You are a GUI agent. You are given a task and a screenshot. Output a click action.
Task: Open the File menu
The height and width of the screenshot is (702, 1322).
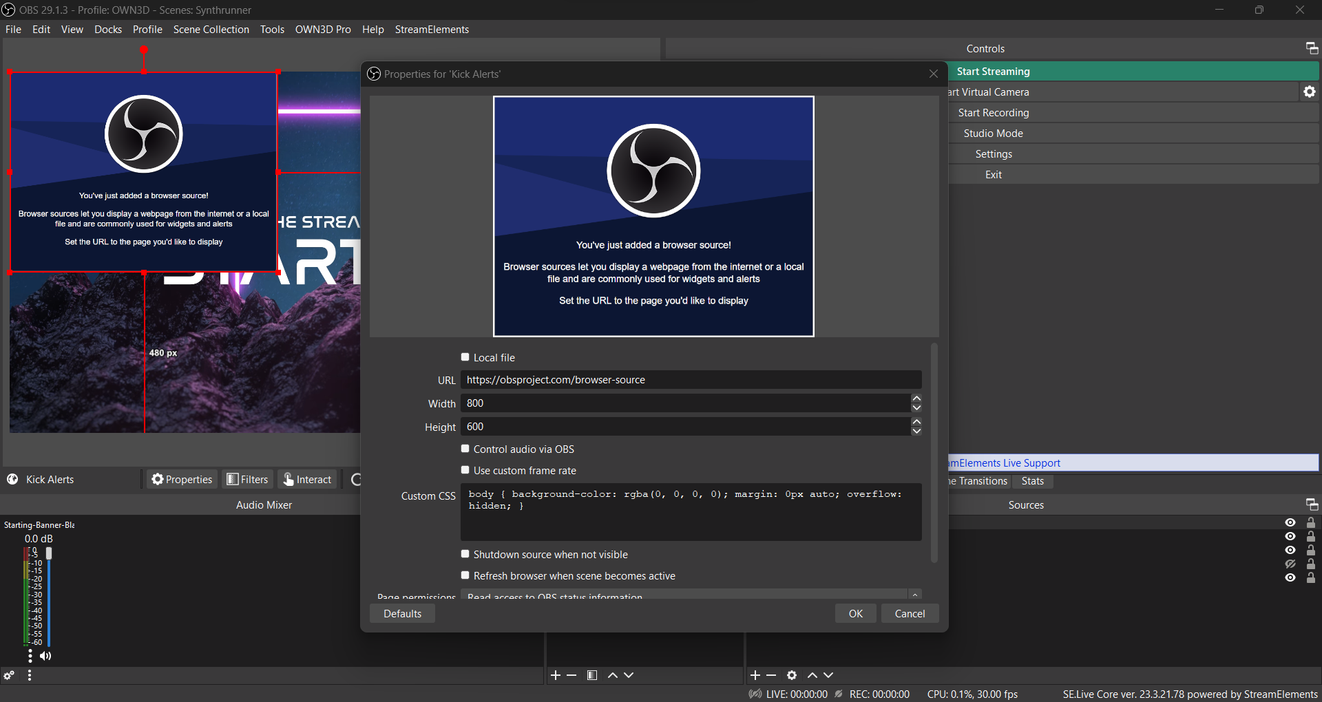(x=13, y=29)
